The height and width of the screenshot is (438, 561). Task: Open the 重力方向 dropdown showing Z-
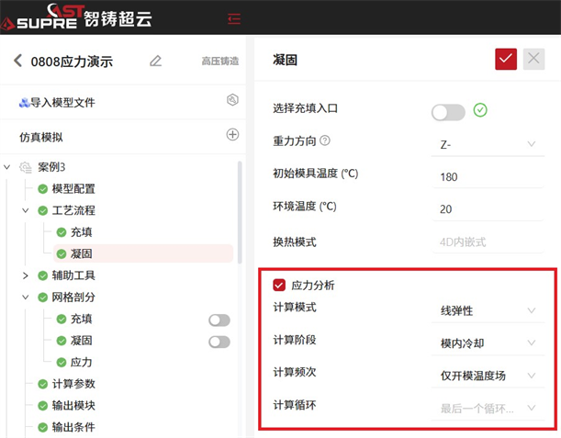488,144
